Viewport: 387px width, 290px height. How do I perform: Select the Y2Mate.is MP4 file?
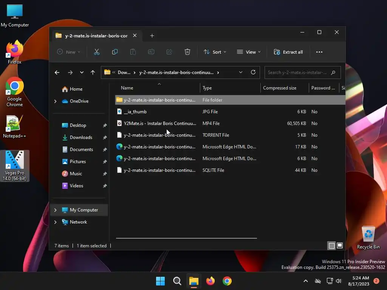coord(230,123)
